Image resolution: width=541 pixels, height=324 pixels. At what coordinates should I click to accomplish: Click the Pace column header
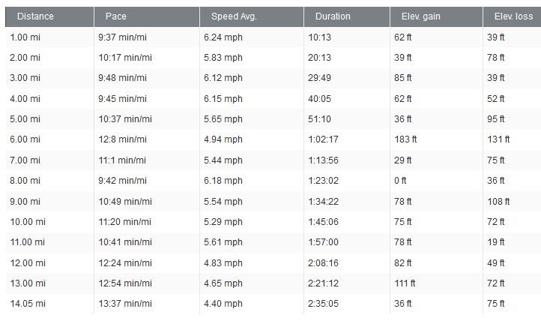116,16
